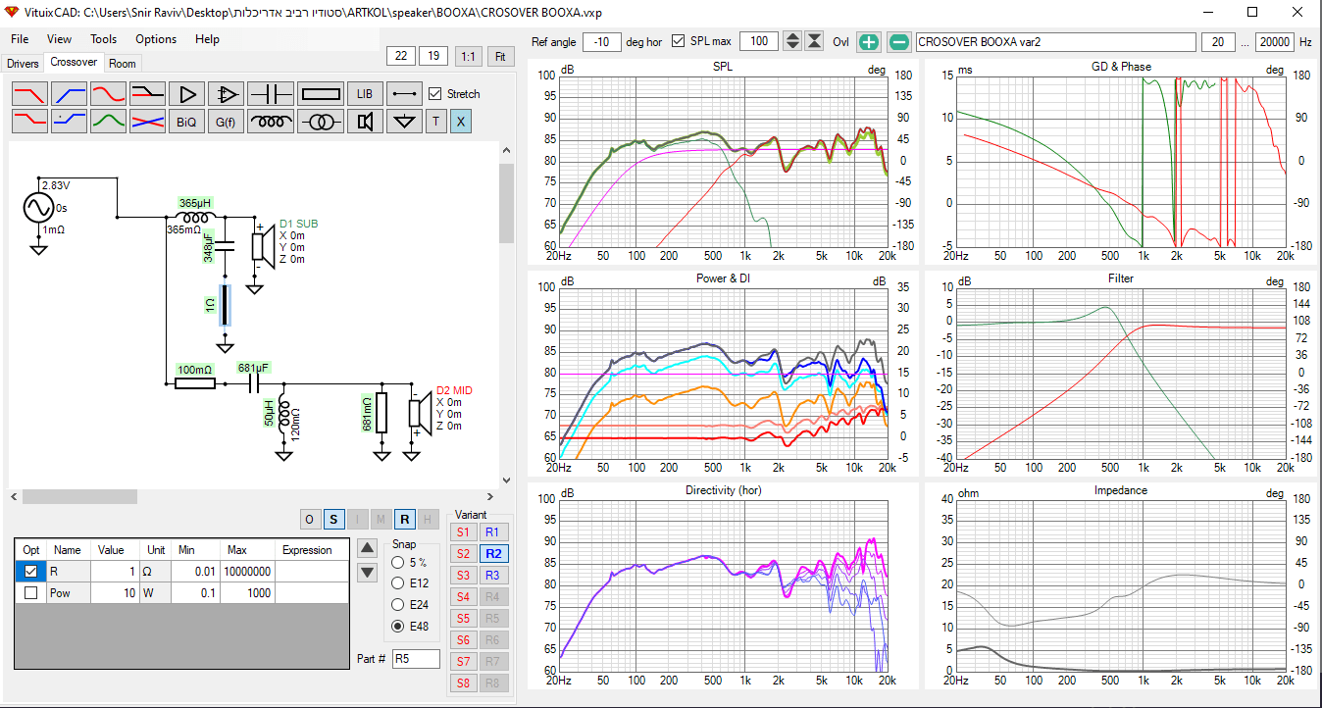1322x708 pixels.
Task: Place a capacitor component
Action: 270,94
